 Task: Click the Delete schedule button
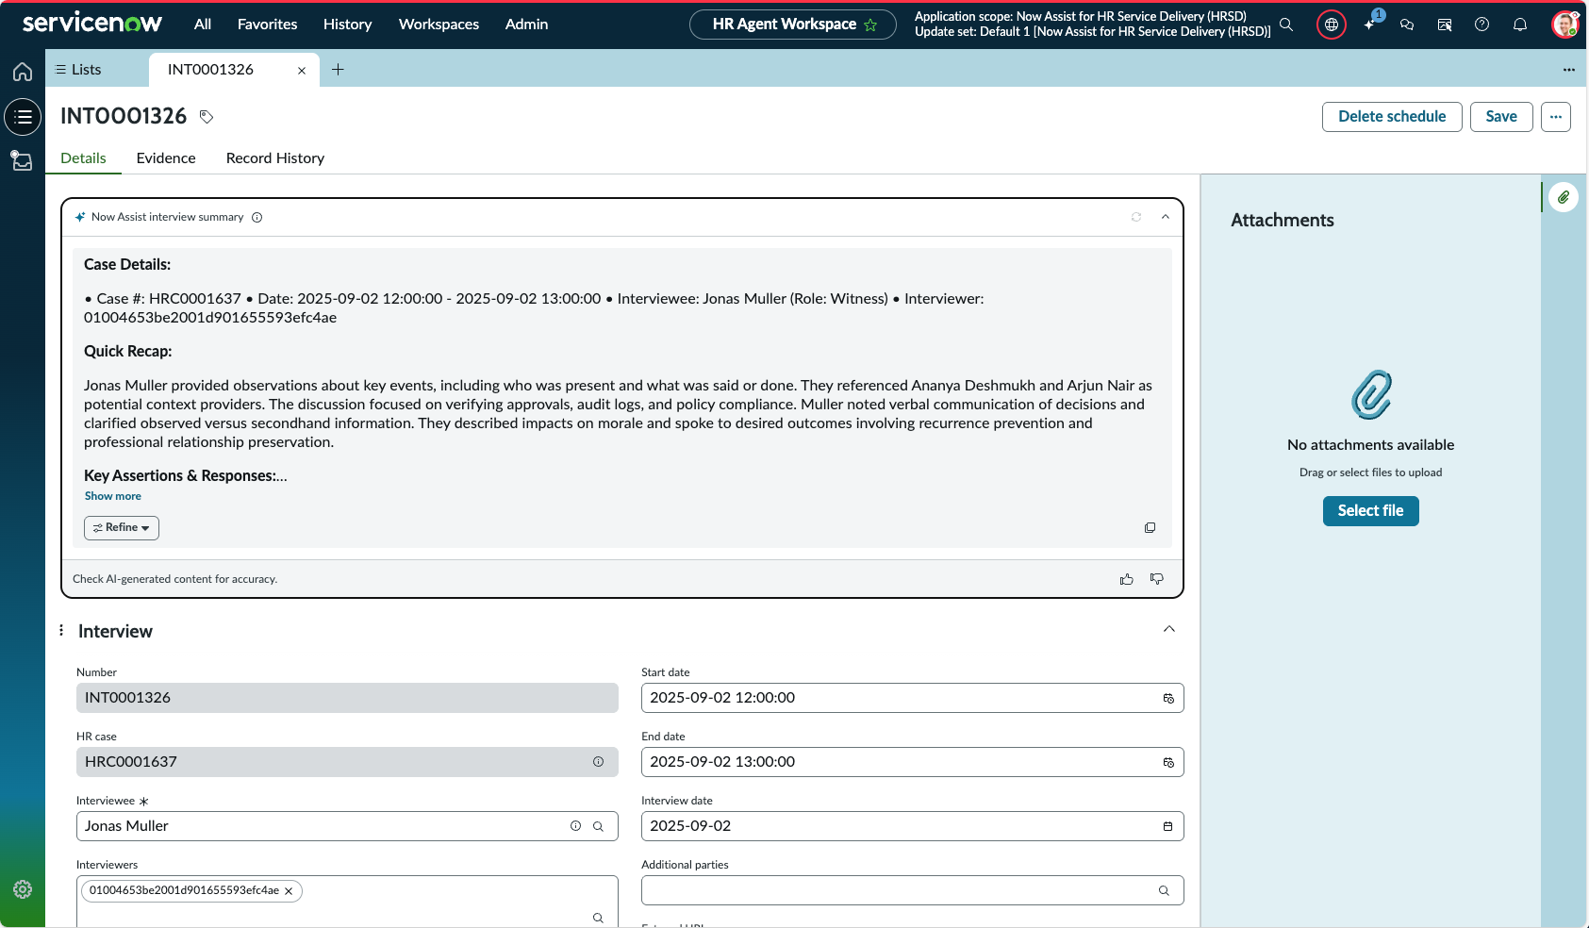click(x=1392, y=117)
